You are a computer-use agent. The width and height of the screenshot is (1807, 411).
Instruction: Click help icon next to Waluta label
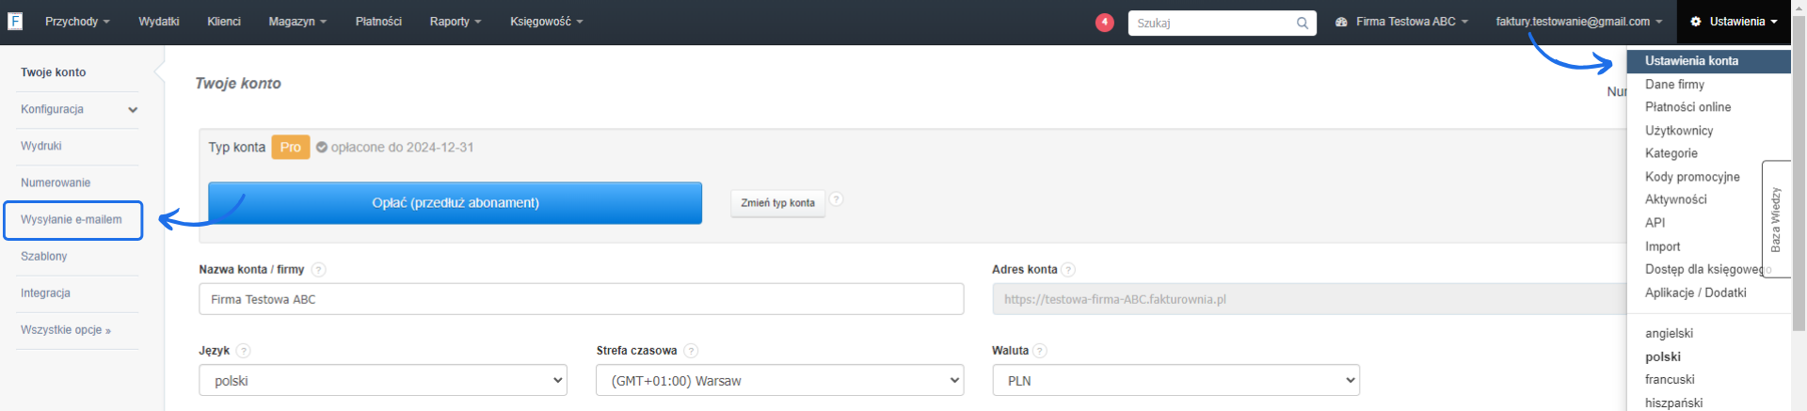[x=1040, y=351]
